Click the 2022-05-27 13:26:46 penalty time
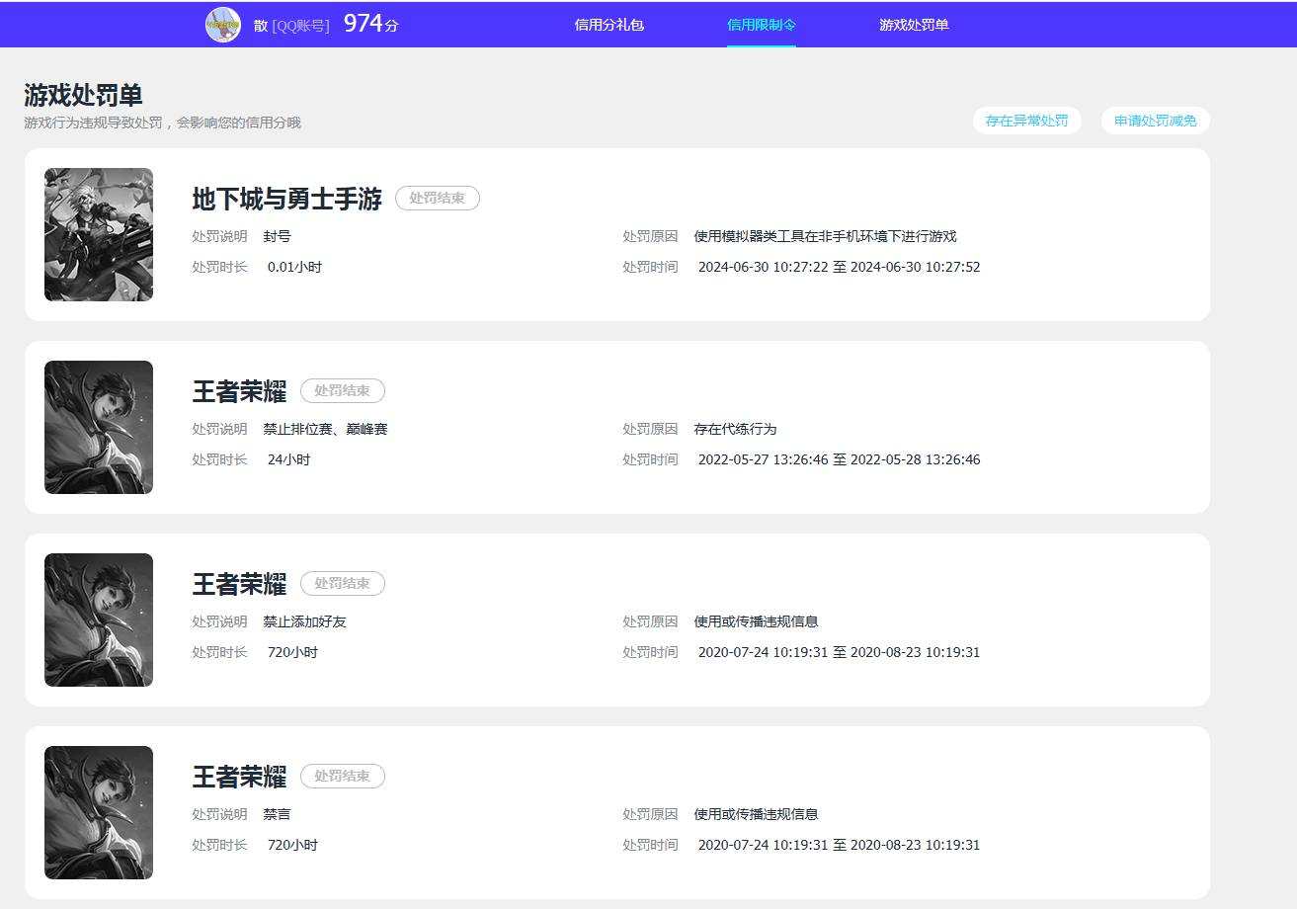 coord(839,459)
